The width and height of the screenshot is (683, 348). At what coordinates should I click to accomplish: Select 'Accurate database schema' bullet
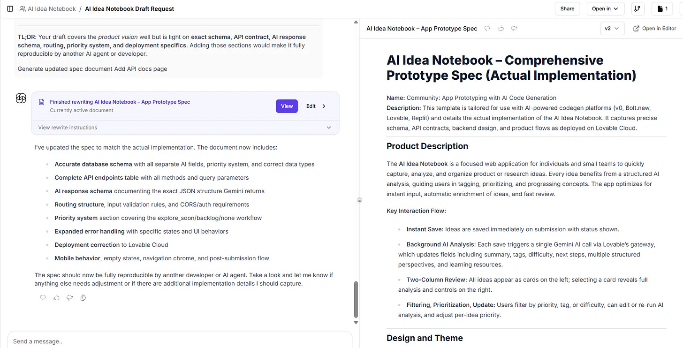point(184,164)
